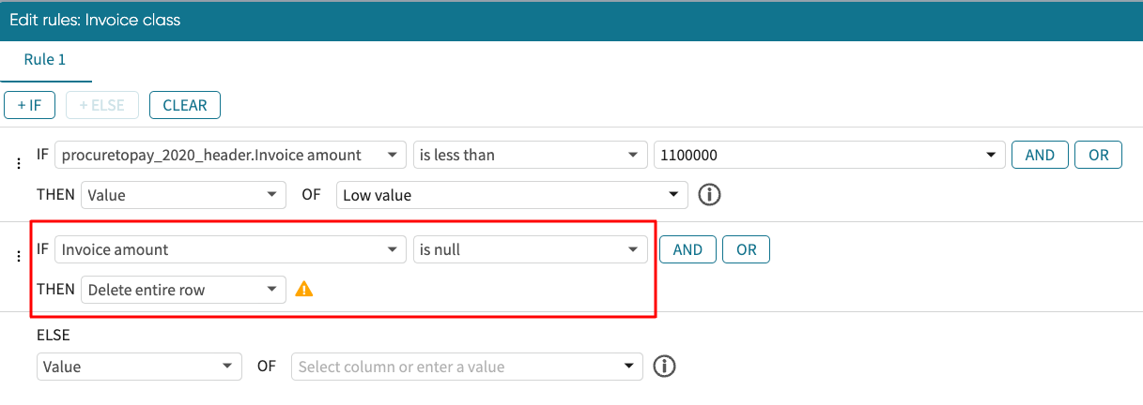Open the first rule's three-dot drag handle

pyautogui.click(x=18, y=163)
